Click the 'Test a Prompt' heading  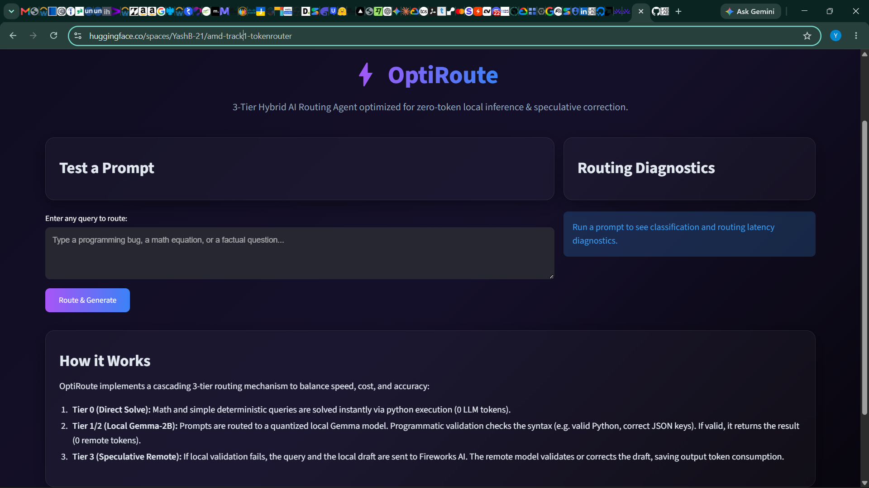107,168
